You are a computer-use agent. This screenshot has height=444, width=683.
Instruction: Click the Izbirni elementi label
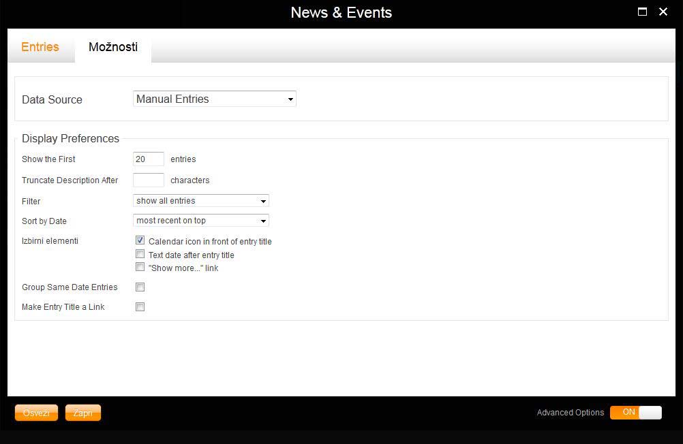pos(50,240)
